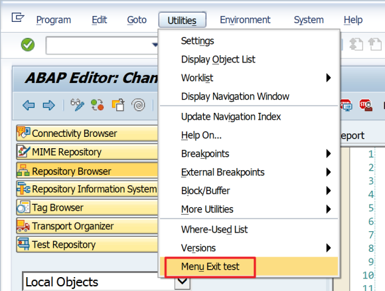Open the Help menu

(353, 20)
